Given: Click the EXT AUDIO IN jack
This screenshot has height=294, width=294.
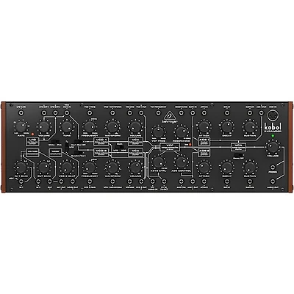Looking at the screenshot, I should pyautogui.click(x=152, y=182).
